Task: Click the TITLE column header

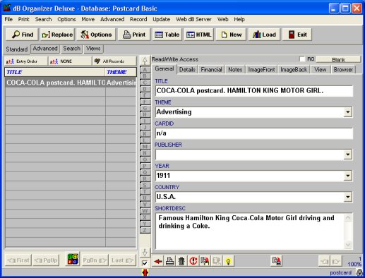Action: tap(55, 72)
